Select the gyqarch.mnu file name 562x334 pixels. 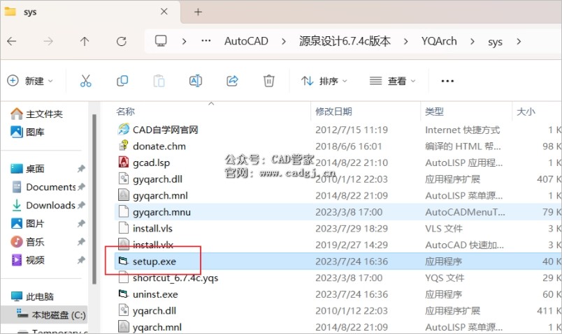point(161,212)
